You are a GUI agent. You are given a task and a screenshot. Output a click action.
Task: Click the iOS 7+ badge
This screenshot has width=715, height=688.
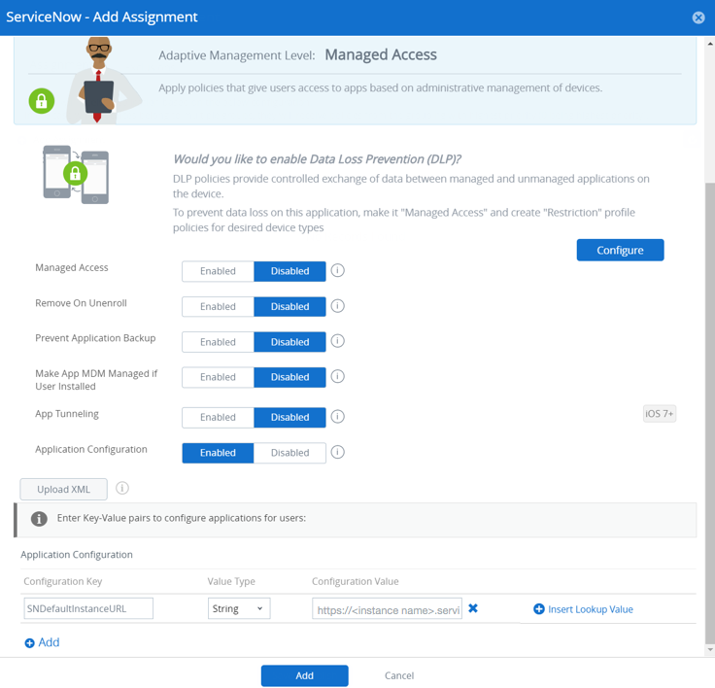659,414
